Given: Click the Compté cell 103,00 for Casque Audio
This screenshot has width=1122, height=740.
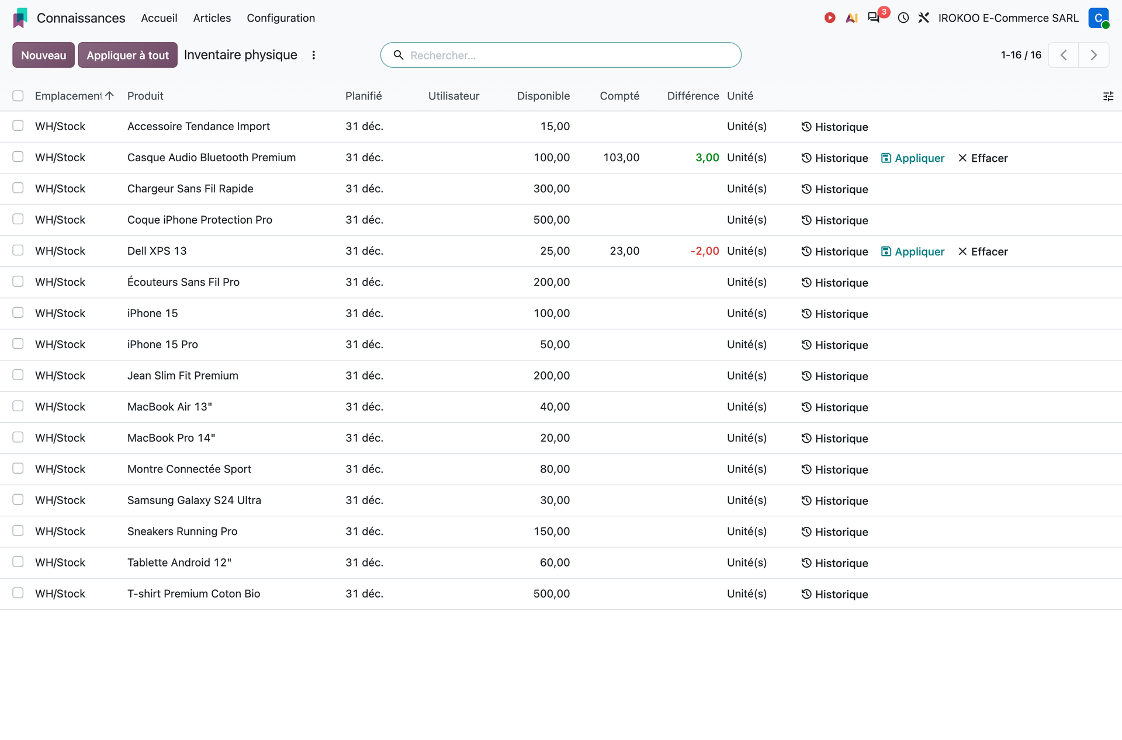Looking at the screenshot, I should [x=621, y=158].
